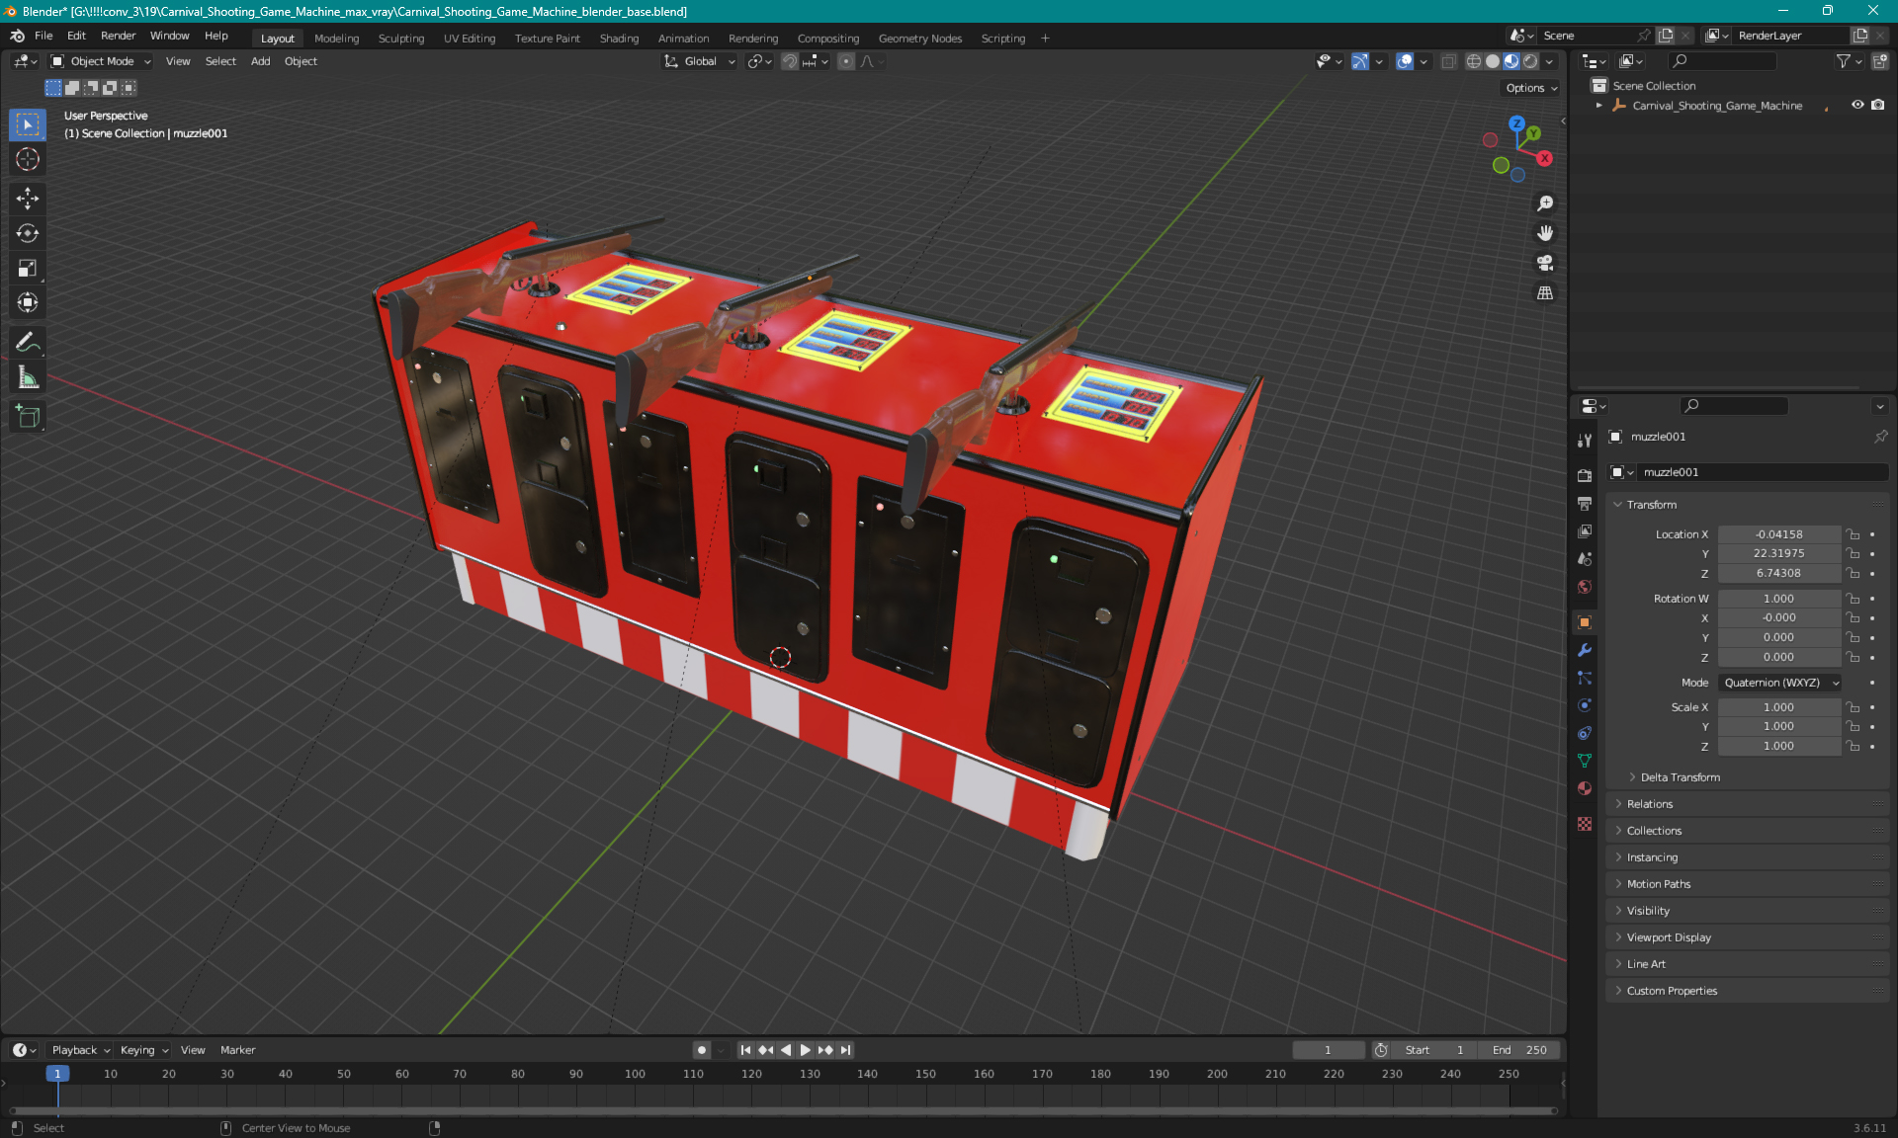Click the blue Z axis gizmo ball

(x=1516, y=123)
